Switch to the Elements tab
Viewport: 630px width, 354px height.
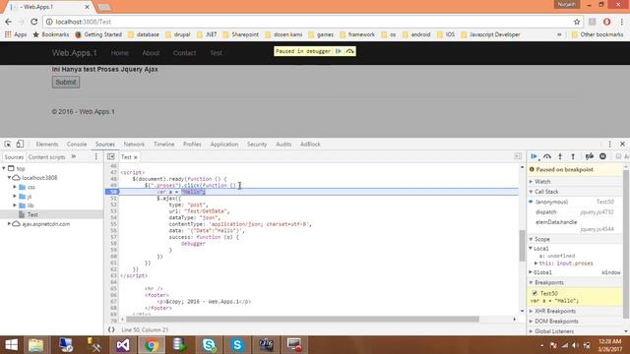point(47,145)
